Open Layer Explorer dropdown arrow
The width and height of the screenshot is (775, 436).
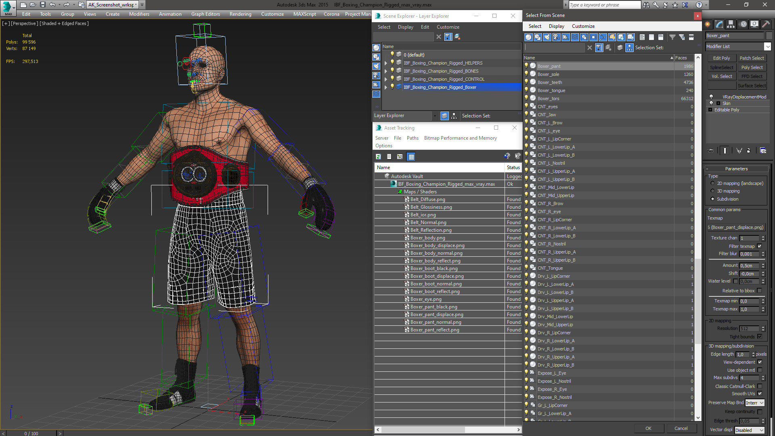point(435,116)
